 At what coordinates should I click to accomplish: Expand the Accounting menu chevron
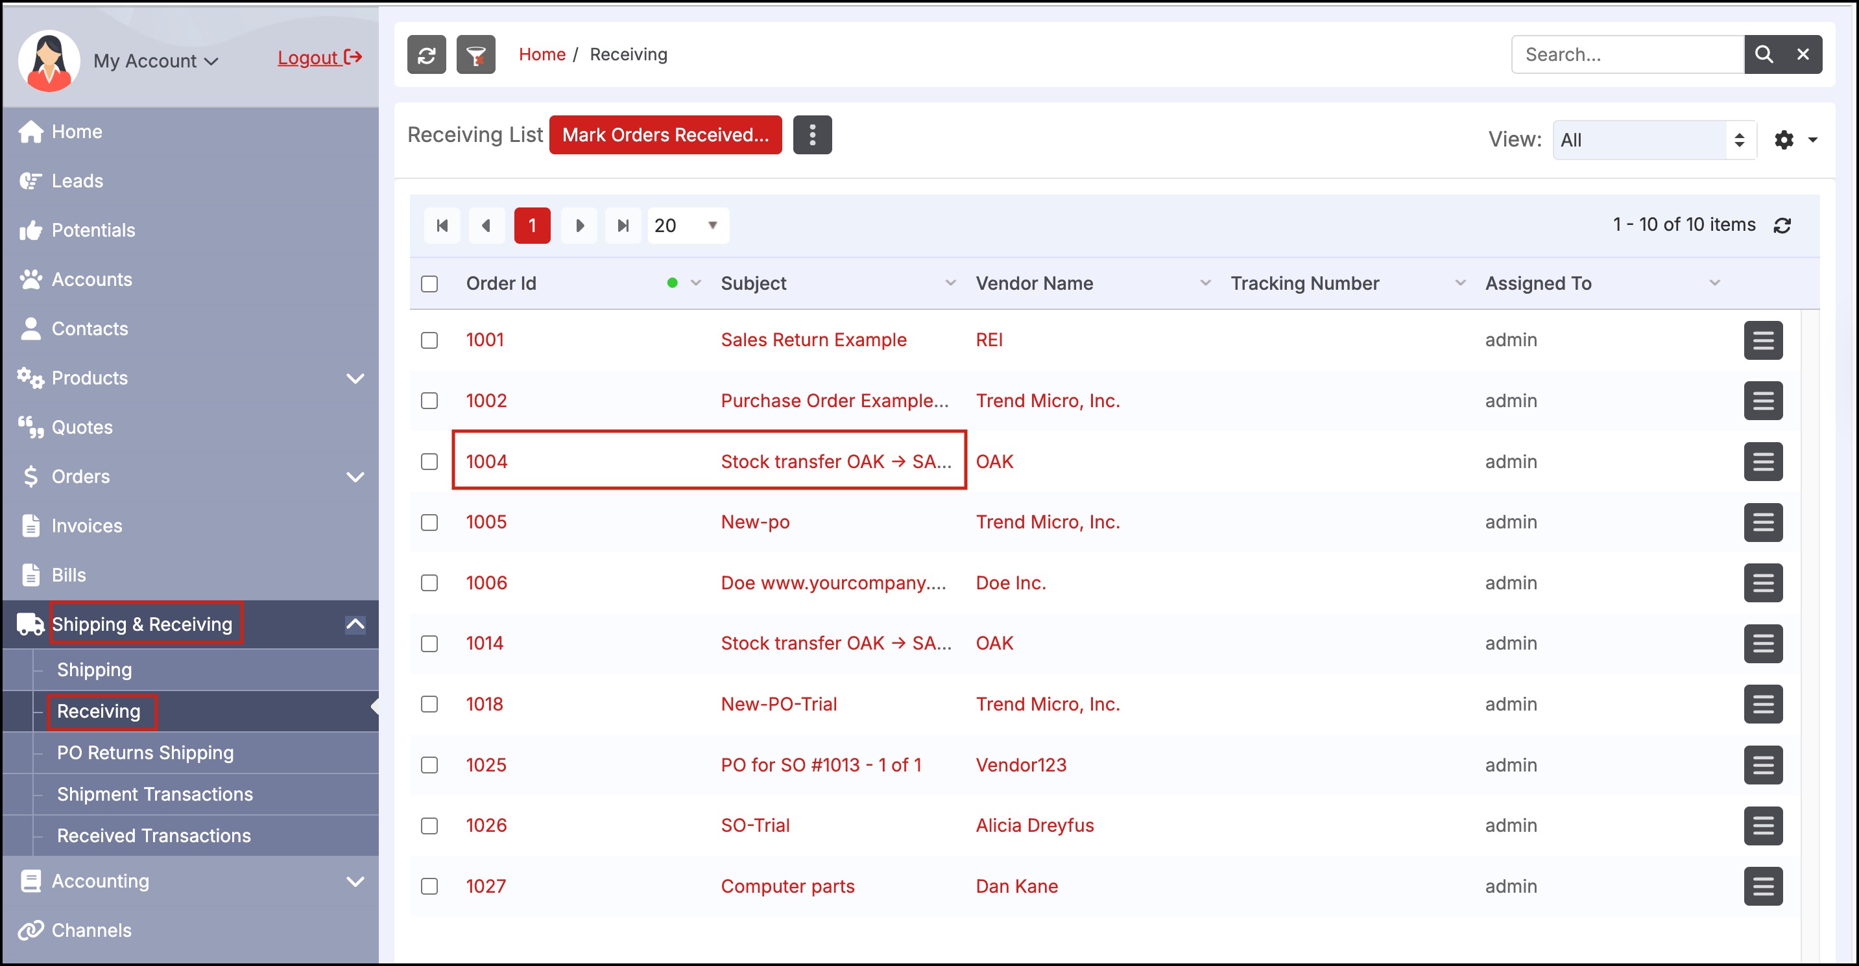click(355, 882)
